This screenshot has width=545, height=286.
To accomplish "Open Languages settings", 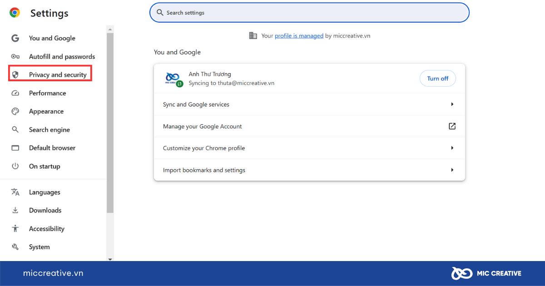I will tap(45, 192).
